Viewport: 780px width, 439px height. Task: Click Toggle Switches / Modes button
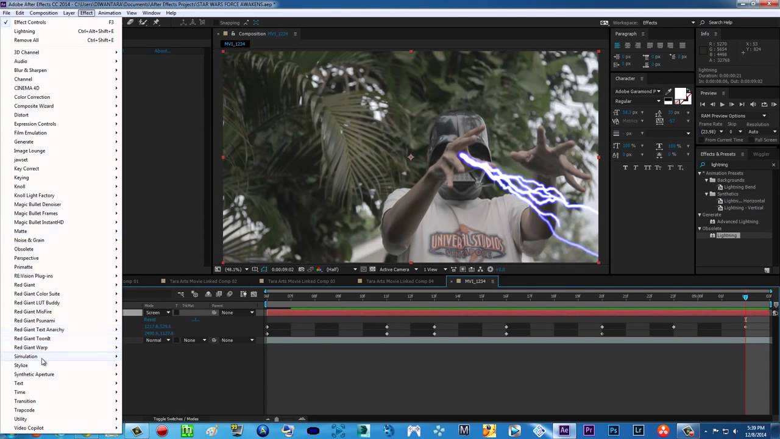[x=176, y=419]
